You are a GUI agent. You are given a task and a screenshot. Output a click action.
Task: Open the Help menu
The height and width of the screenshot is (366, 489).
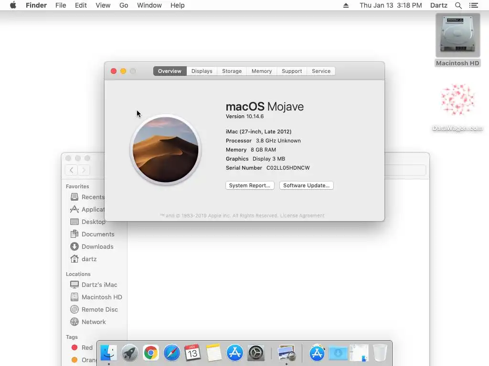[178, 5]
